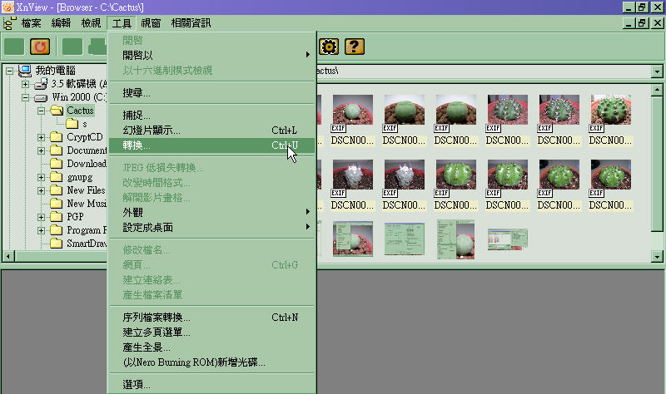Select the gnupg folder label
The height and width of the screenshot is (394, 666).
pos(80,177)
